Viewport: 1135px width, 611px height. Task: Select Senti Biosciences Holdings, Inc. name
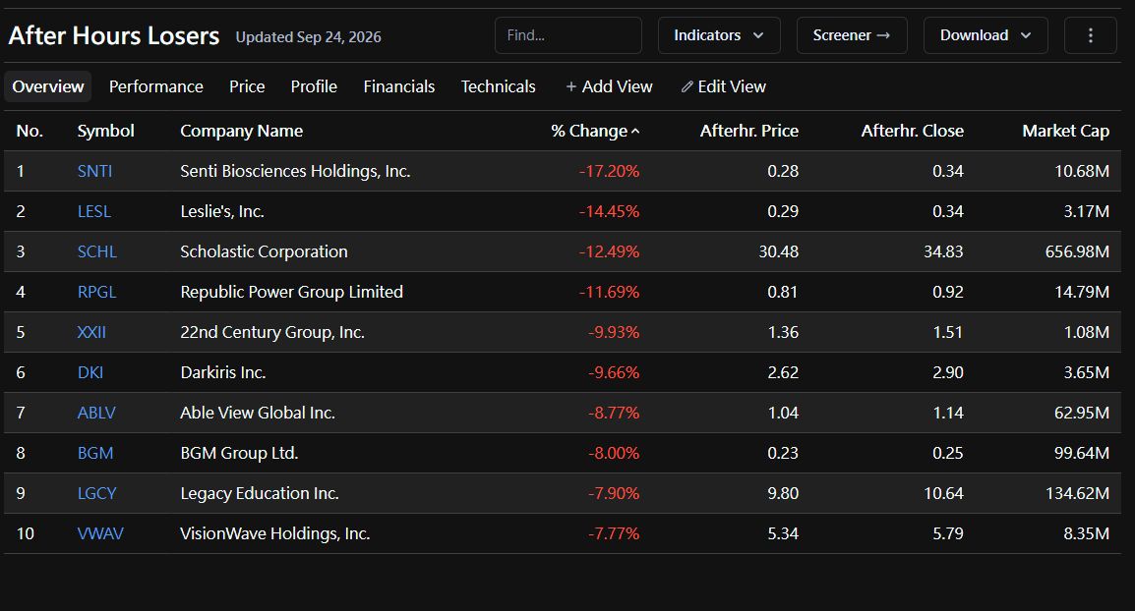[295, 171]
